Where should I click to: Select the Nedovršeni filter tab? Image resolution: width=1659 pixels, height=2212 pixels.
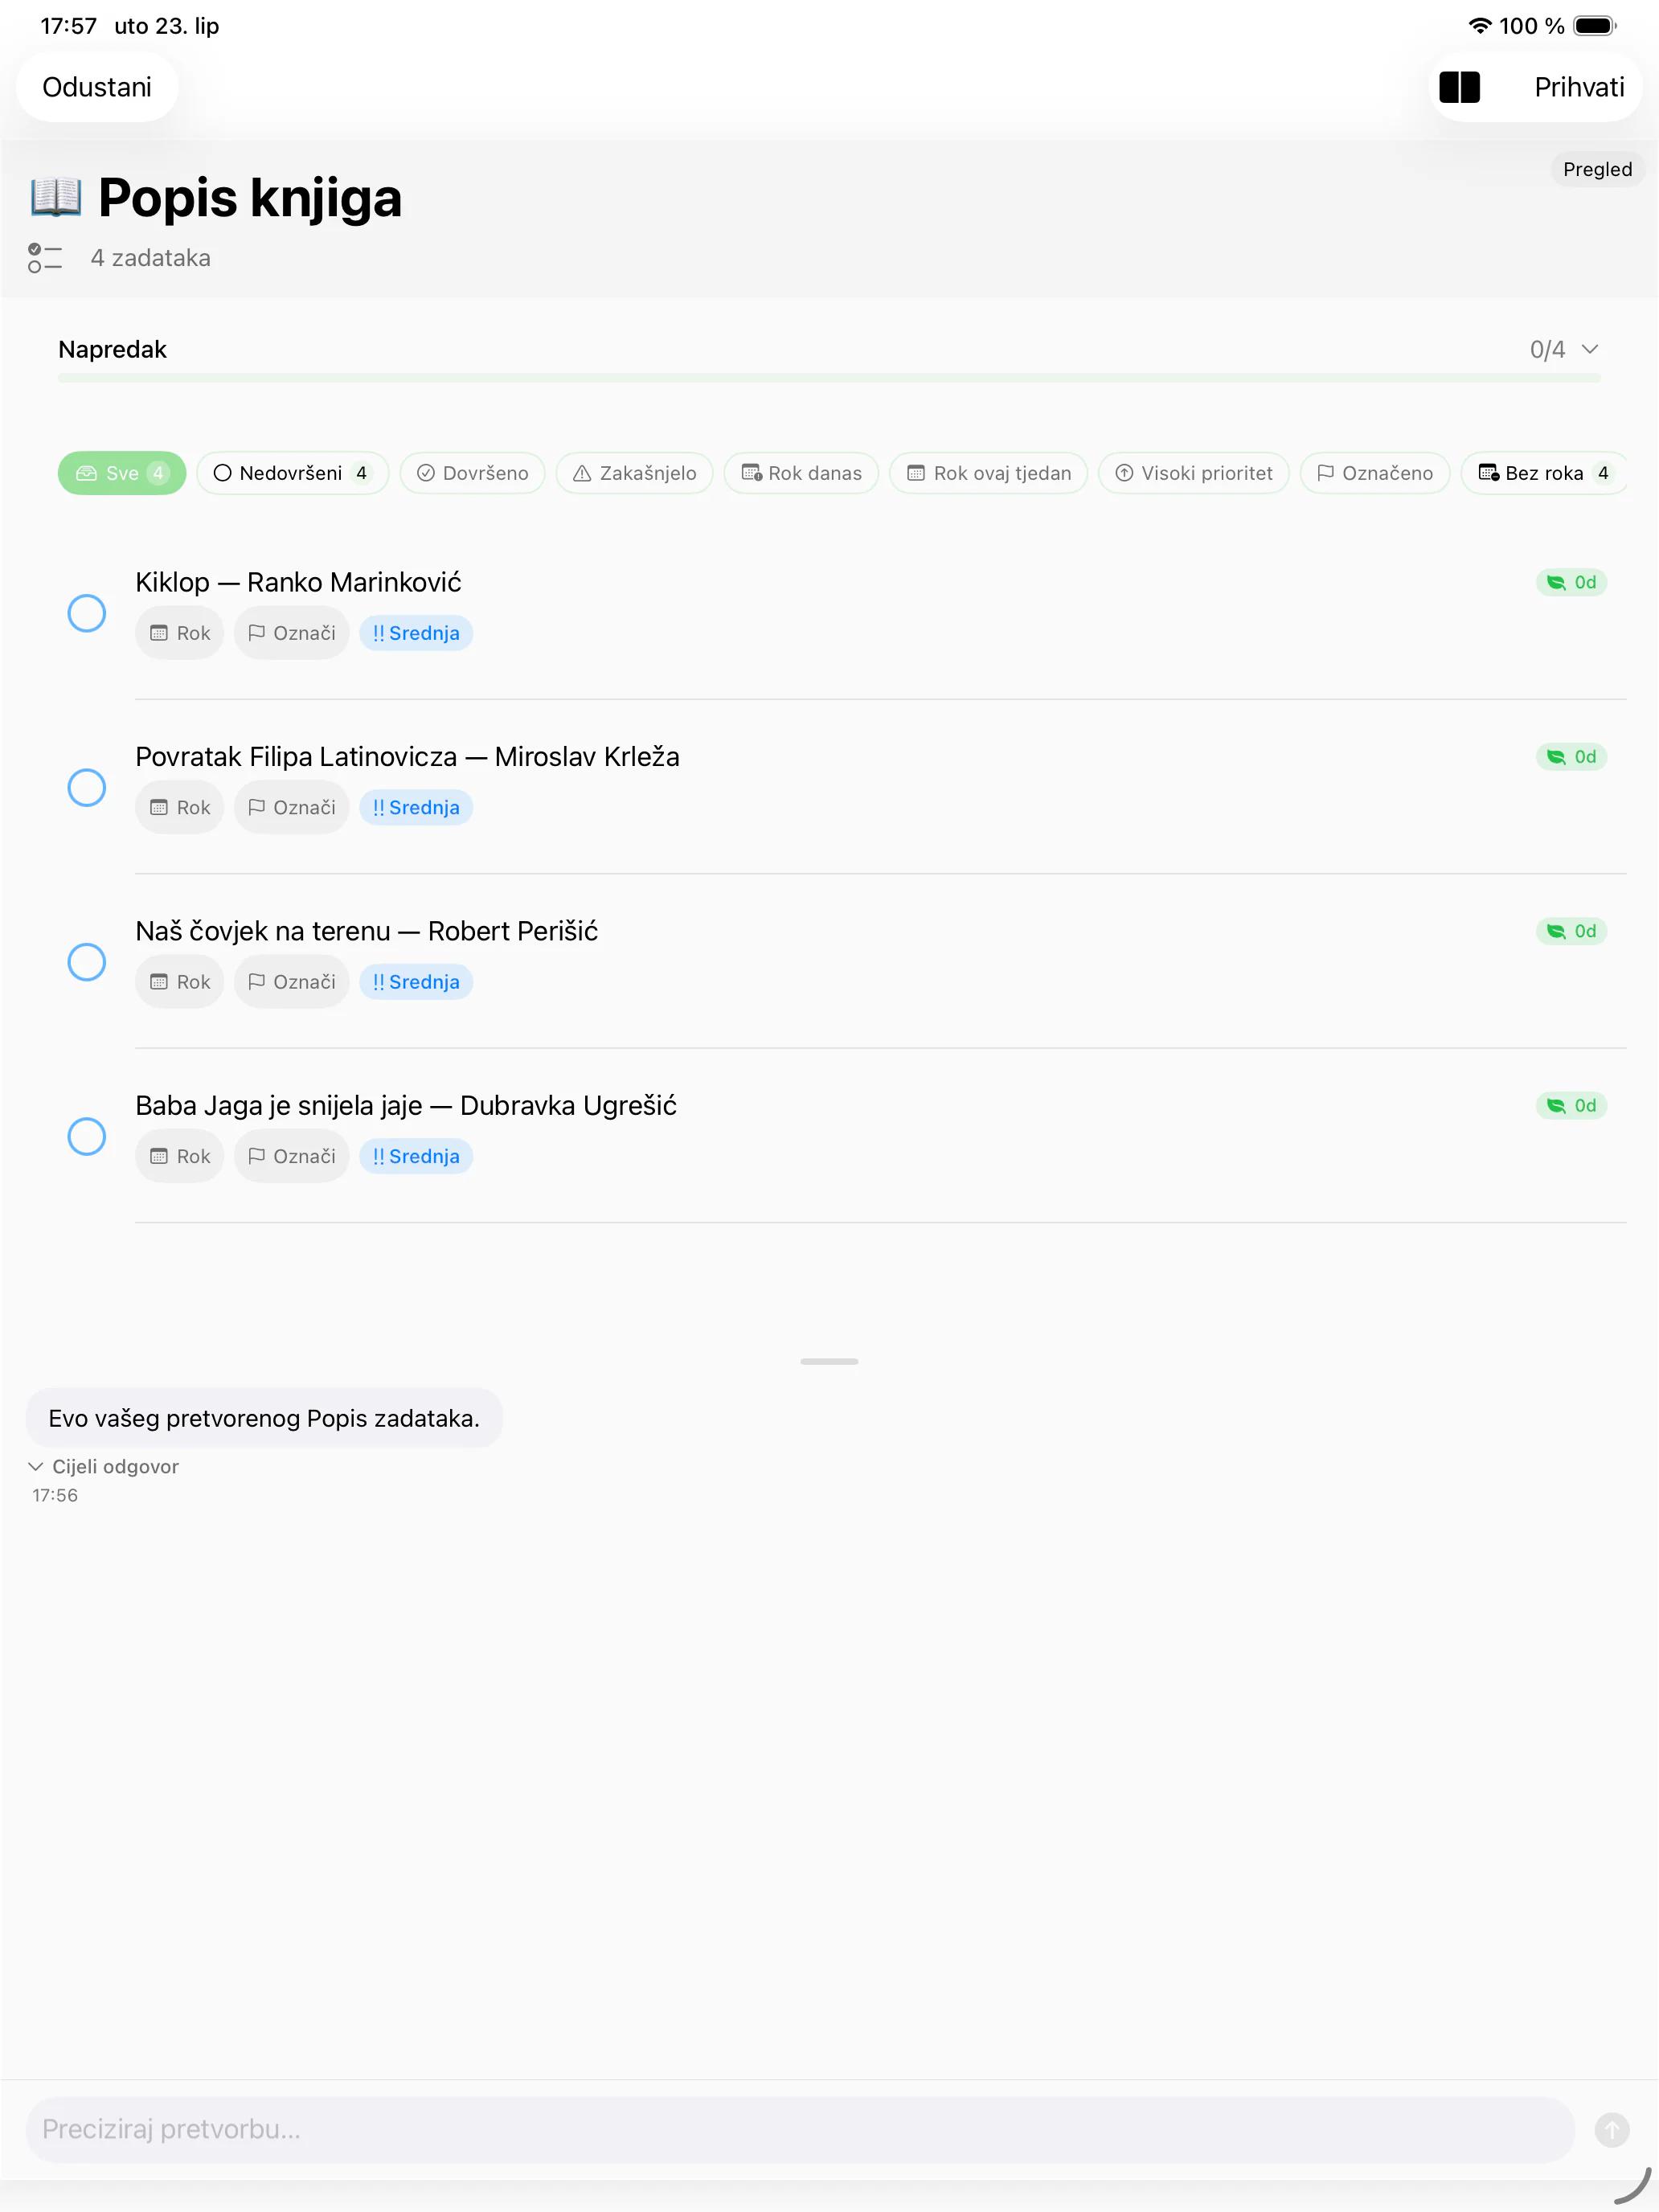tap(292, 473)
